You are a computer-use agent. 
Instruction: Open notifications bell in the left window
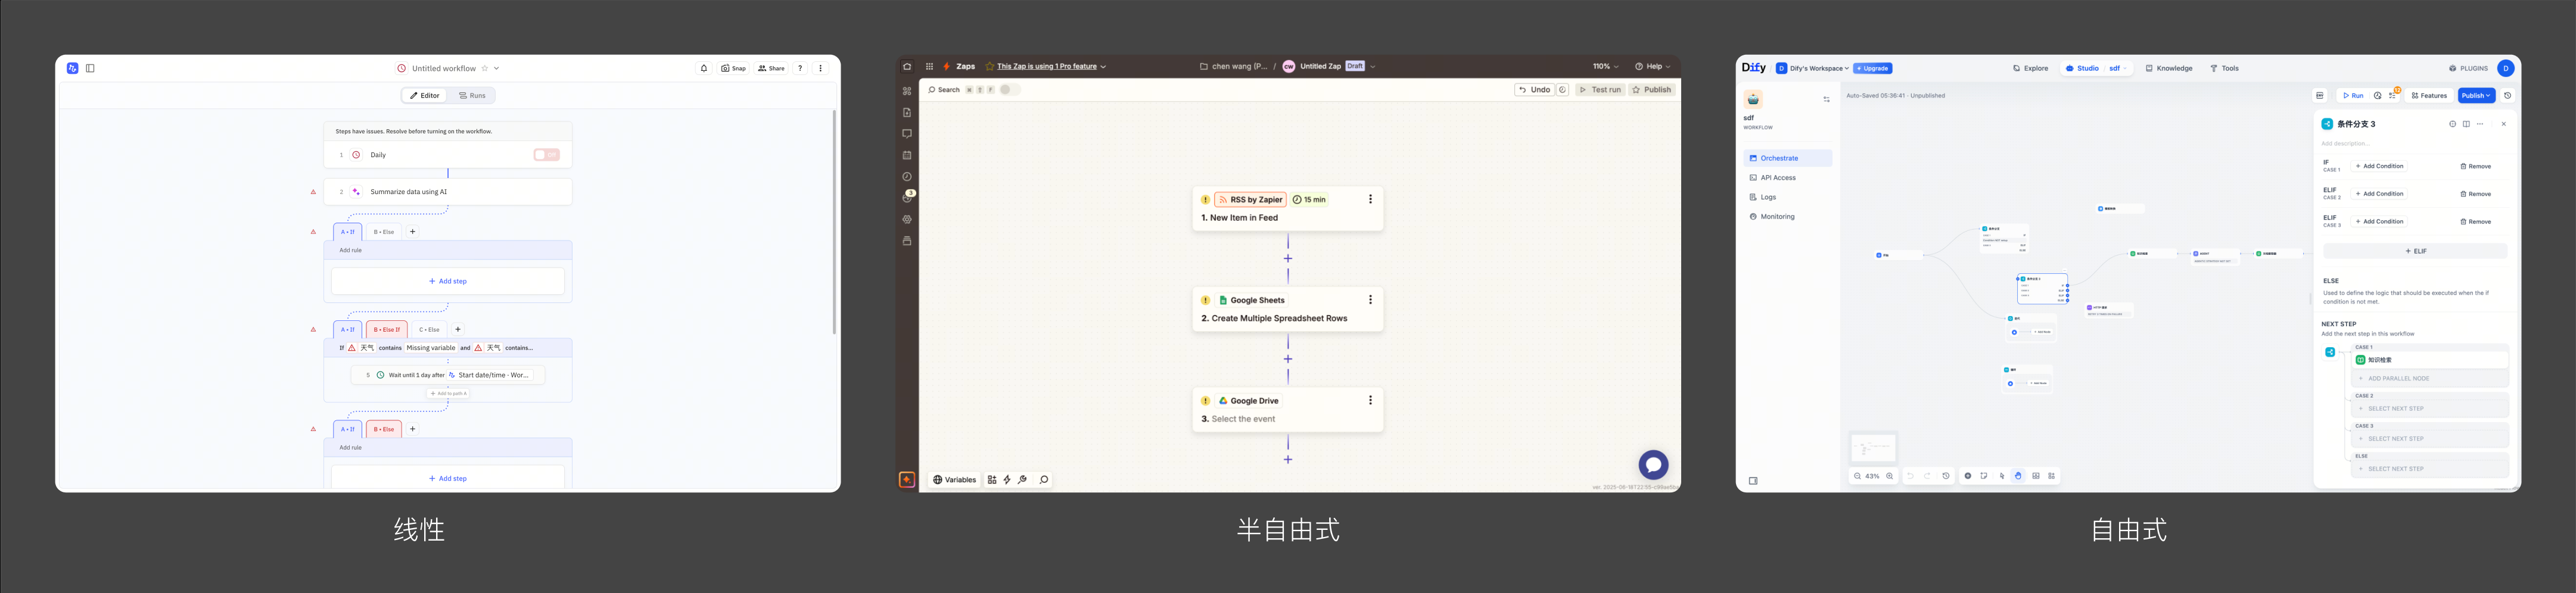pos(704,68)
